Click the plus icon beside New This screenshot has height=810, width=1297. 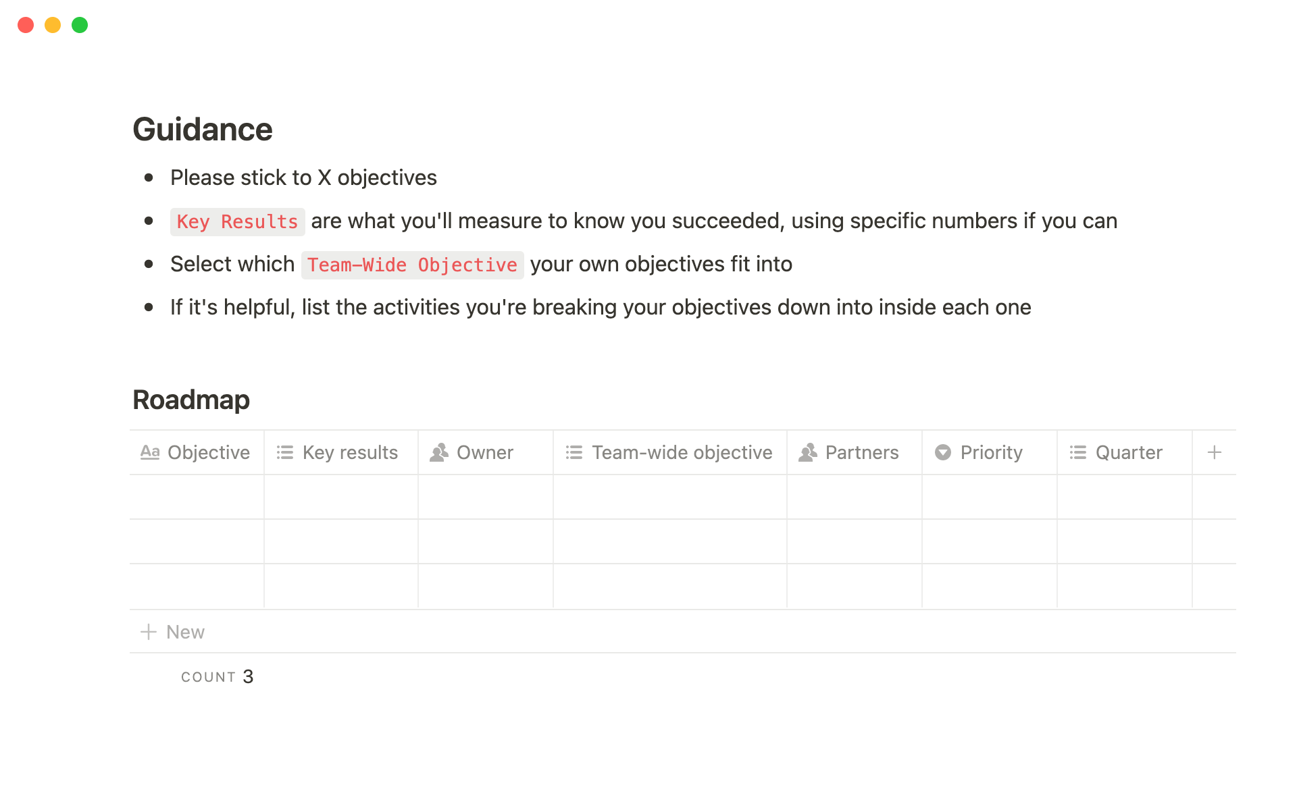pyautogui.click(x=149, y=632)
